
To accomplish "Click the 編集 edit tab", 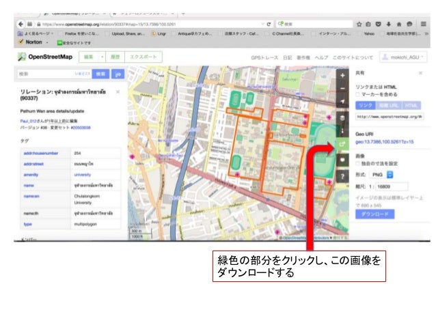I will pyautogui.click(x=89, y=57).
